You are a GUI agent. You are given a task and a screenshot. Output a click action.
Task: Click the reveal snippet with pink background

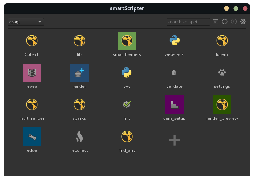(32, 73)
